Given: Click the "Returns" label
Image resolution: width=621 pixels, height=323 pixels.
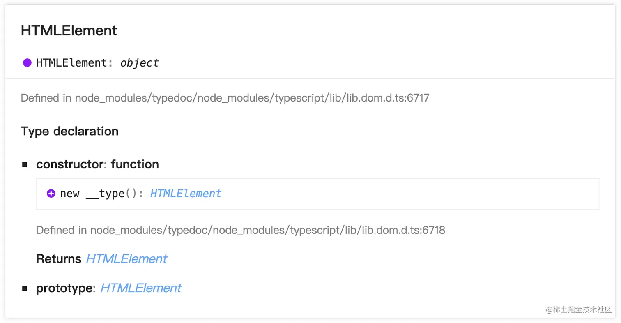Looking at the screenshot, I should pyautogui.click(x=59, y=259).
